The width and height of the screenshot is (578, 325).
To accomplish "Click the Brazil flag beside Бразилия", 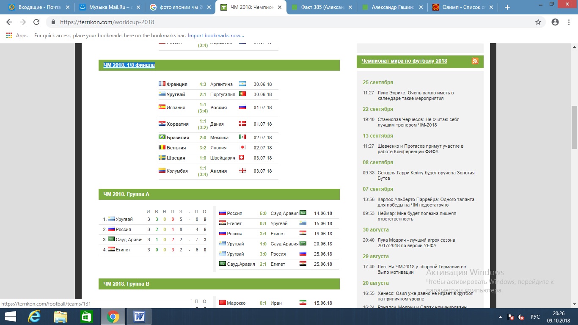I will tap(162, 137).
